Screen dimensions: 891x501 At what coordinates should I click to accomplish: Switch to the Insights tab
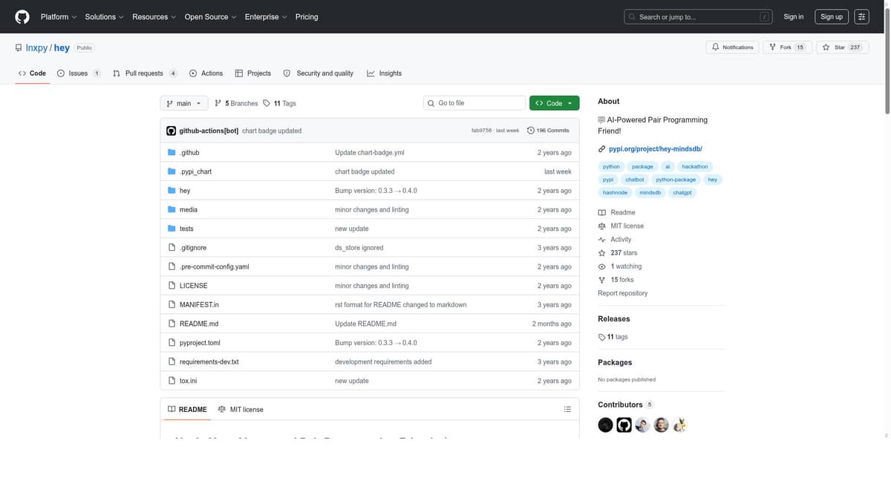[384, 73]
